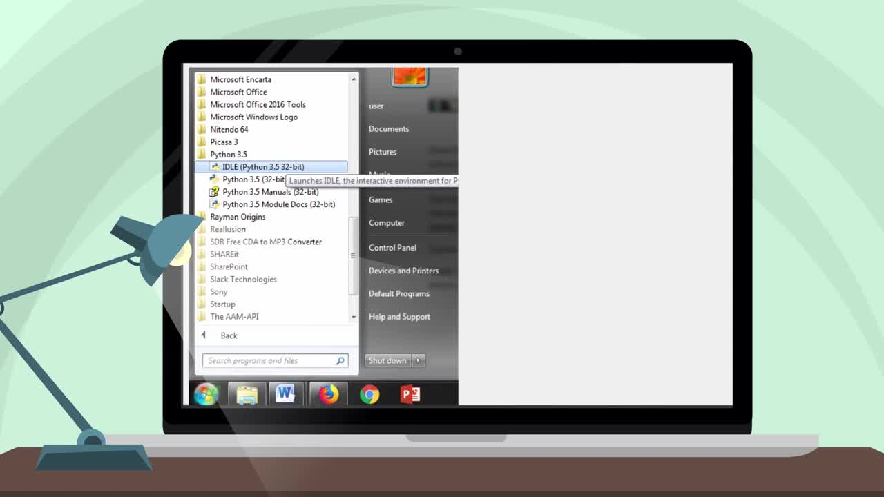Open Google Chrome from the taskbar
This screenshot has height=497, width=884.
(369, 394)
